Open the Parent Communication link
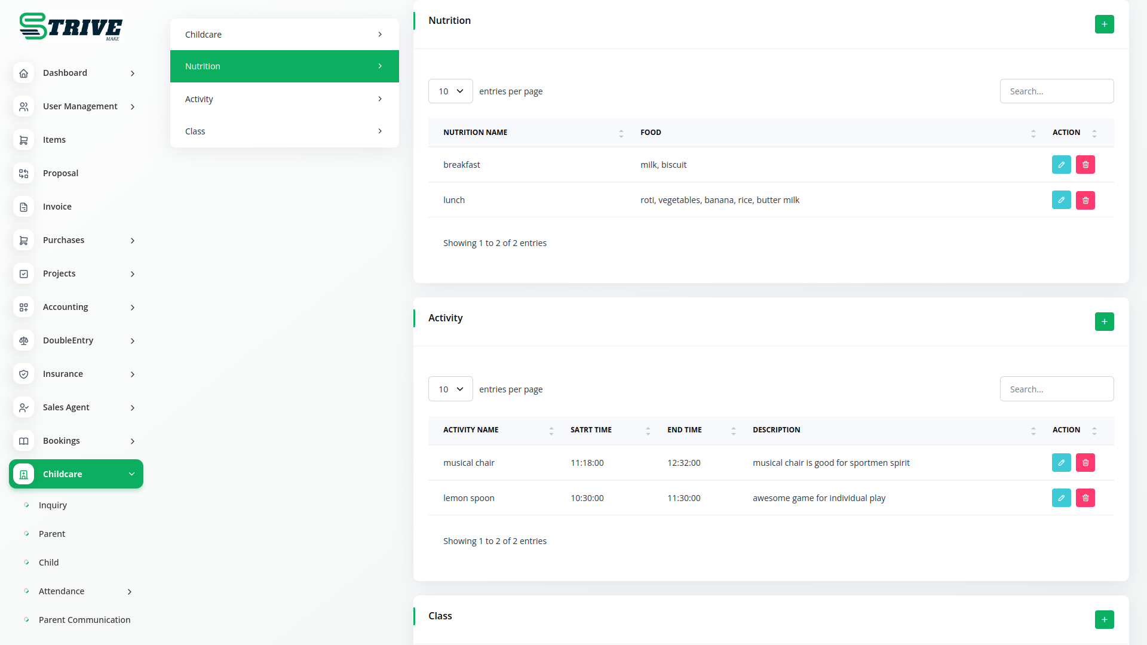 [84, 620]
